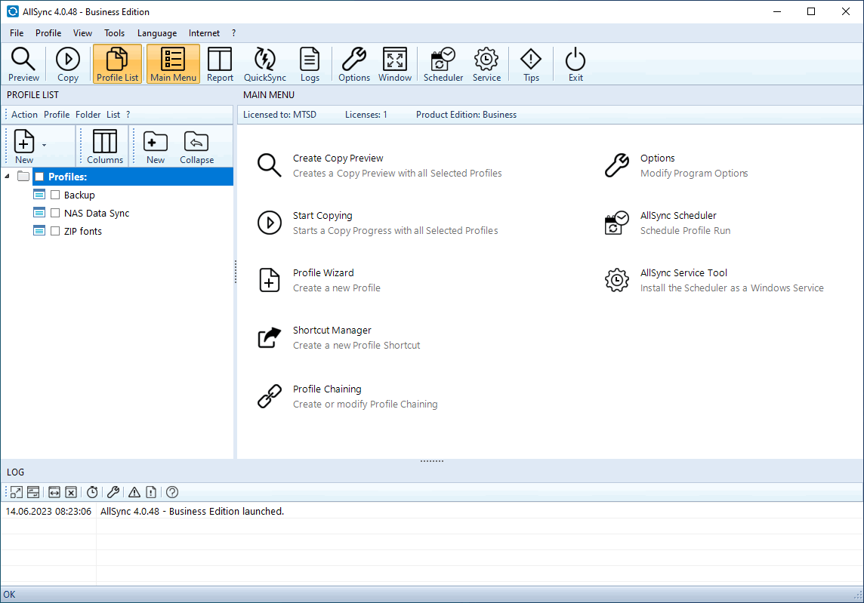Enable the ZIP fonts profile checkbox
Screen dimensions: 864x603
(x=55, y=231)
